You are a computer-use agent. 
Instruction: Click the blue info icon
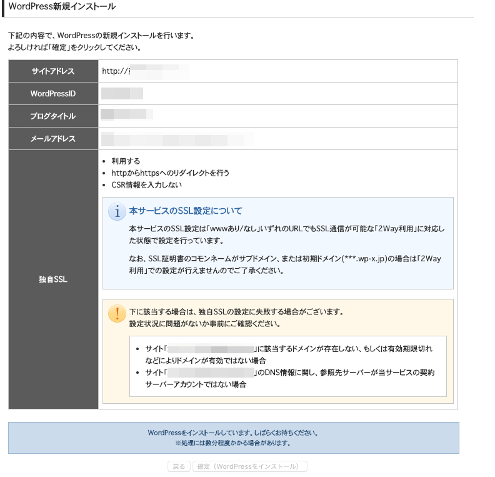coord(117,211)
